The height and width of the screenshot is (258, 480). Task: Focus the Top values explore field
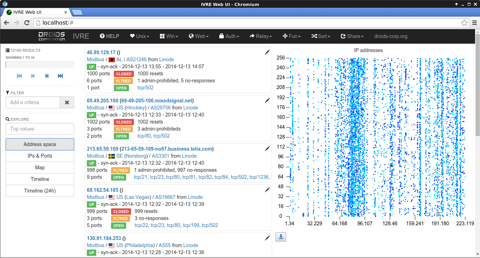[x=40, y=129]
